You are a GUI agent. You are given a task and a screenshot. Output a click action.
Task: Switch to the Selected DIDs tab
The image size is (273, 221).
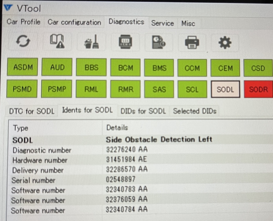point(195,111)
